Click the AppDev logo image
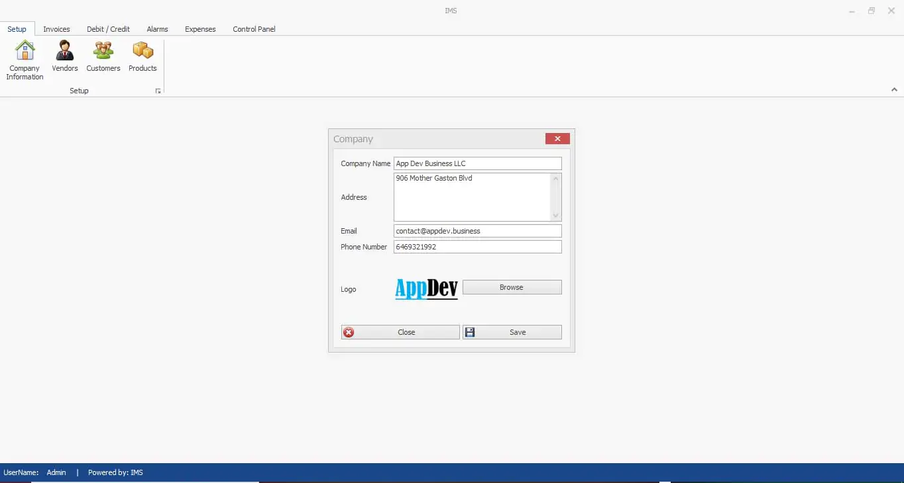904x483 pixels. [426, 288]
